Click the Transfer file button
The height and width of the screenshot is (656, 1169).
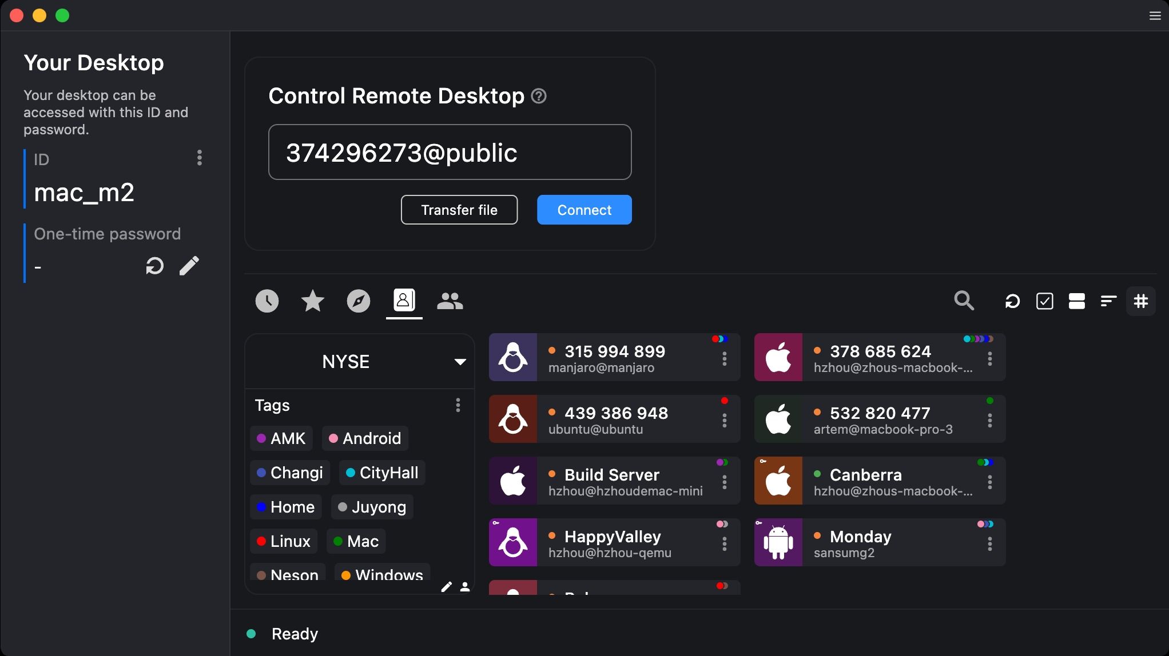[x=459, y=210]
